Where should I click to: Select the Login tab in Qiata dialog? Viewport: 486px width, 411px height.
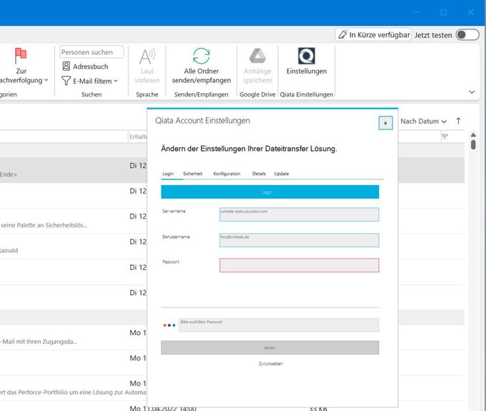pos(168,174)
